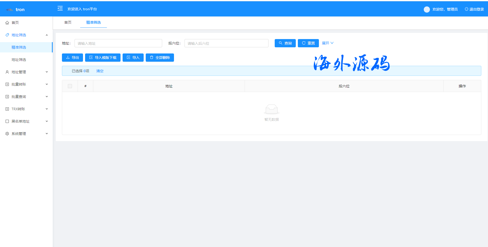
Task: Focus the 地址 address input field
Action: click(x=118, y=43)
